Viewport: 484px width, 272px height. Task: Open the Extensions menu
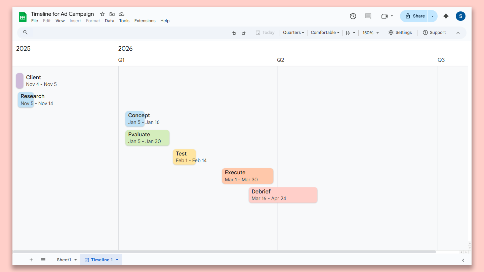(145, 21)
